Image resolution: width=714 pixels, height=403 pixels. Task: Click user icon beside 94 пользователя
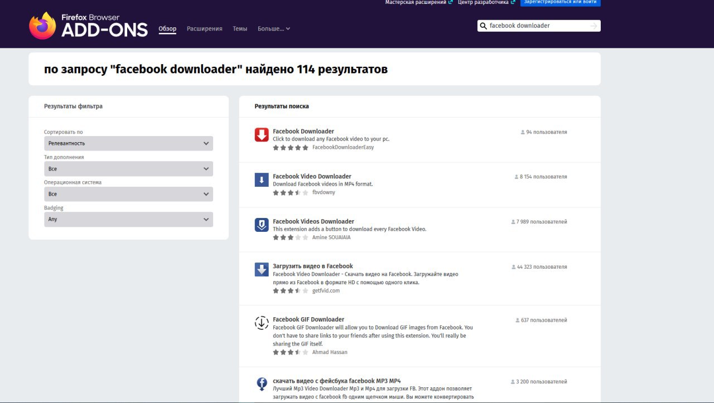click(523, 132)
